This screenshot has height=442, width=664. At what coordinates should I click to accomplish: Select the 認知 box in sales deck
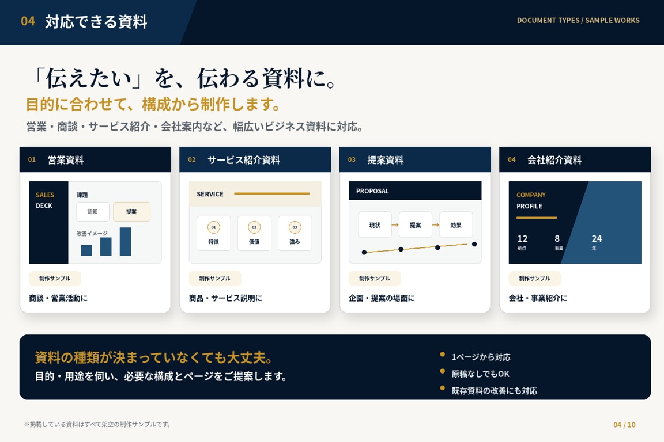[x=93, y=211]
